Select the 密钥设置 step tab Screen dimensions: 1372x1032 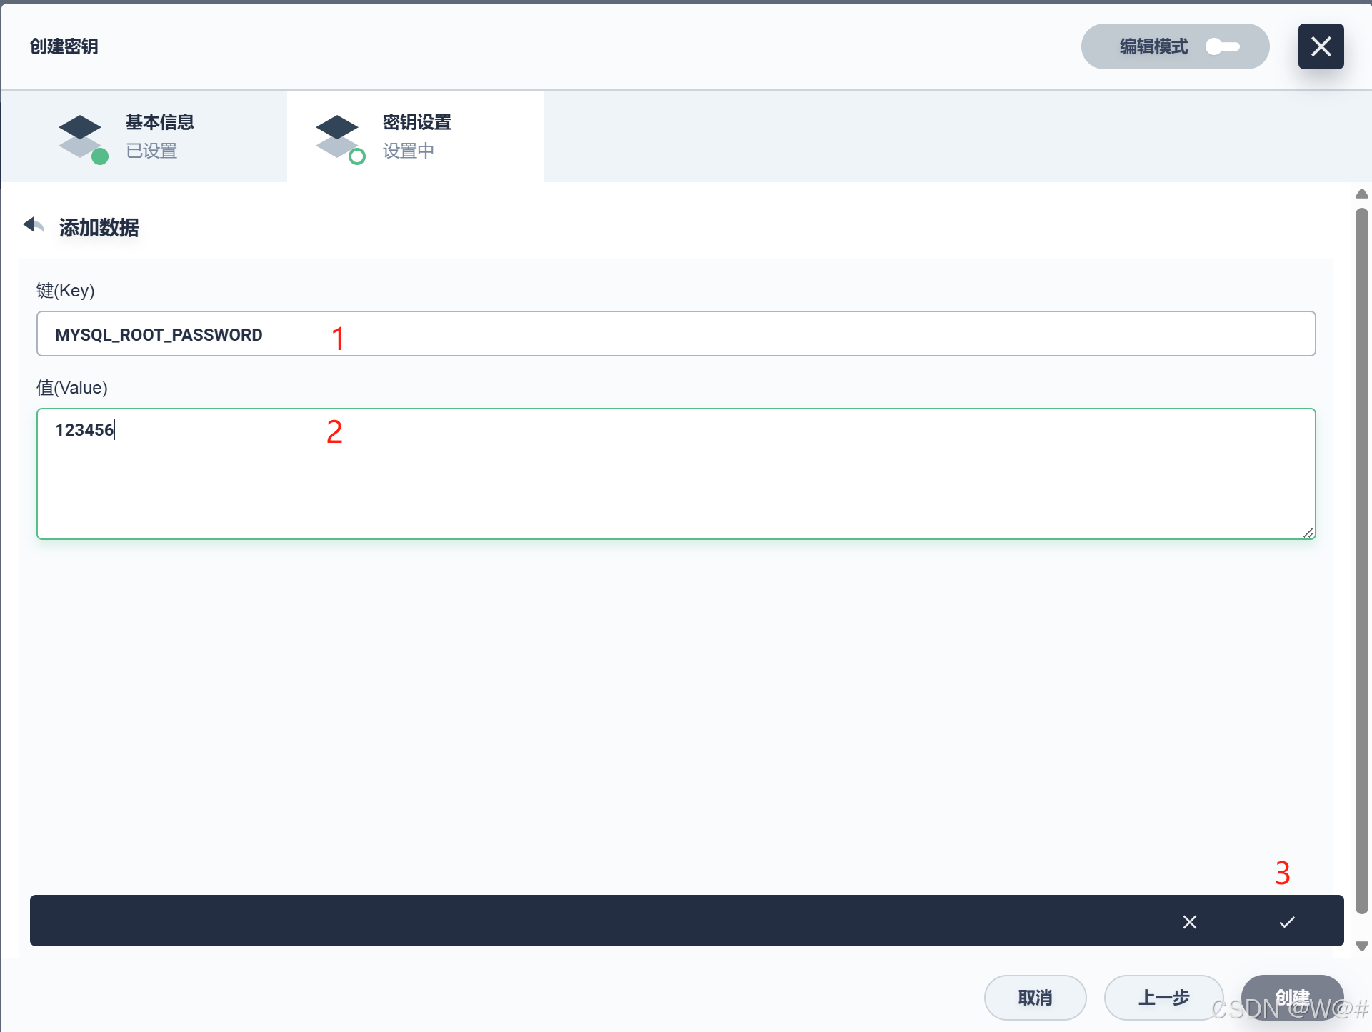(x=416, y=136)
